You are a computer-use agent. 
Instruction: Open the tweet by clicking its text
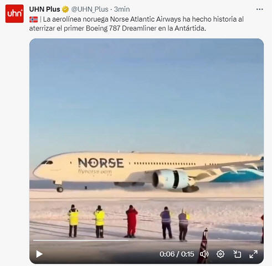click(136, 24)
